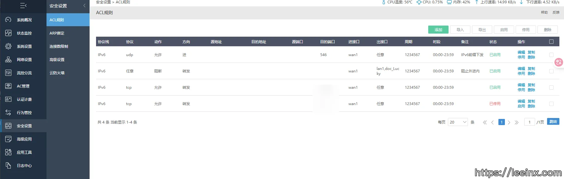The width and height of the screenshot is (564, 179).
Task: Open the per-page count dropdown showing 20
Action: click(458, 122)
